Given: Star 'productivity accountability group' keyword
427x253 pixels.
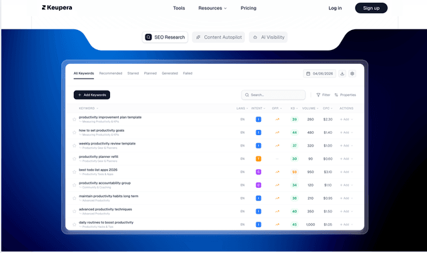Looking at the screenshot, I should 74,185.
